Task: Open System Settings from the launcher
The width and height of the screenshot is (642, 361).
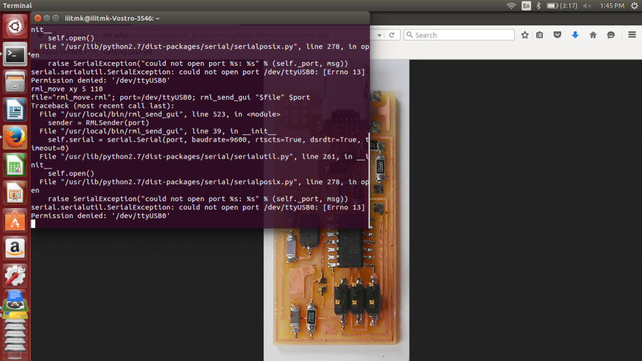Action: point(15,275)
